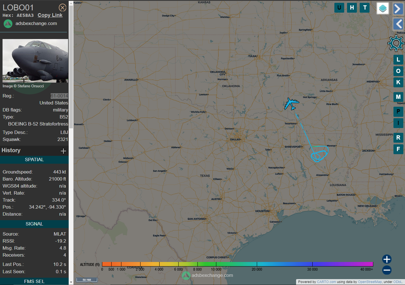Click the F button on map
The width and height of the screenshot is (405, 285).
398,149
